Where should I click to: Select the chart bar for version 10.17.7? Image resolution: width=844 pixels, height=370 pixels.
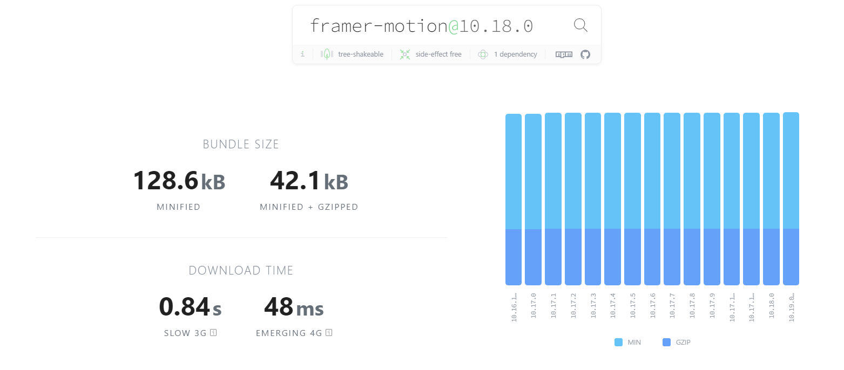point(672,198)
